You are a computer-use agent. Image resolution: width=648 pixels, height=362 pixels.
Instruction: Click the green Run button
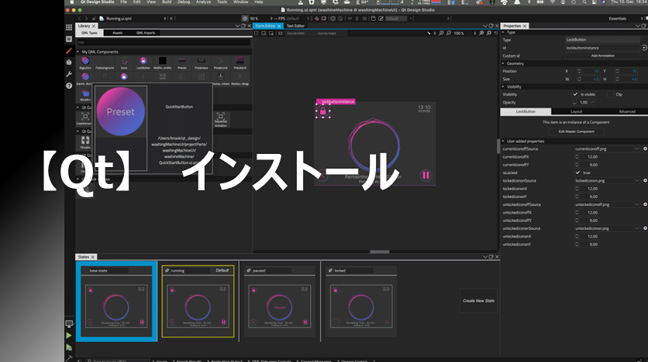(x=69, y=336)
